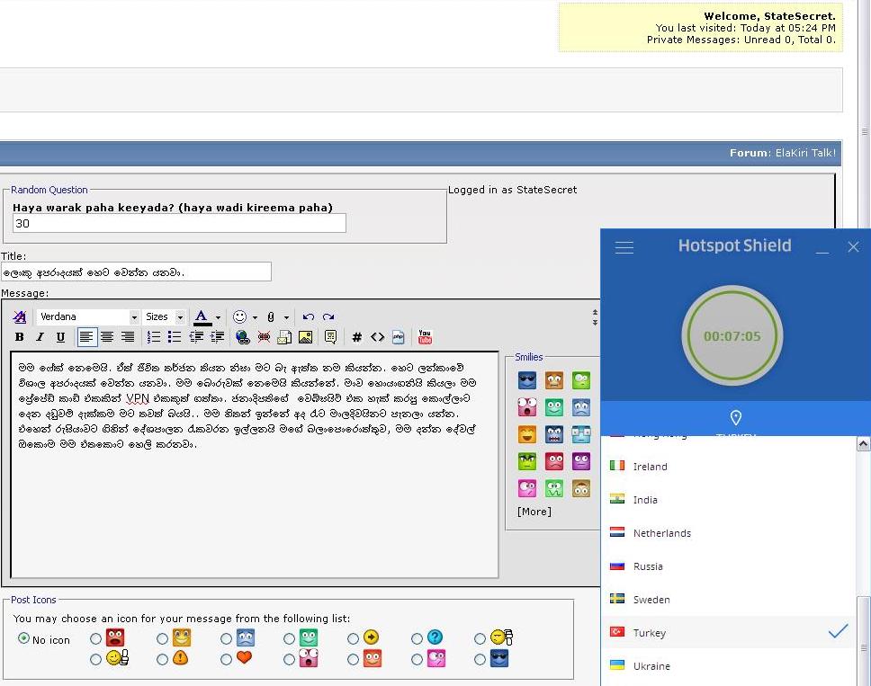Click the Remove Formatting icon in editor toolbar

pos(20,316)
